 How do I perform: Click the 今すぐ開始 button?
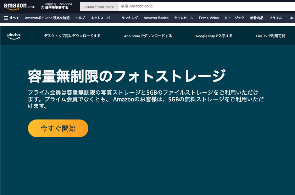[x=58, y=128]
